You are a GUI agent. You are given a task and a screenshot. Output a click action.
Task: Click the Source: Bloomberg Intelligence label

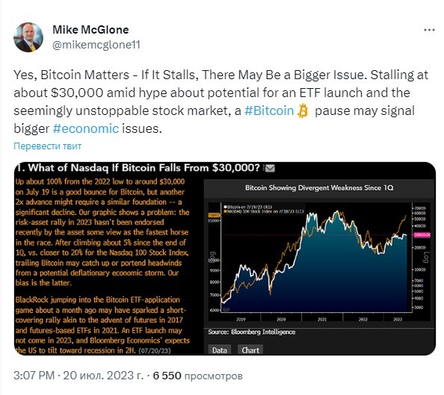[x=251, y=332]
